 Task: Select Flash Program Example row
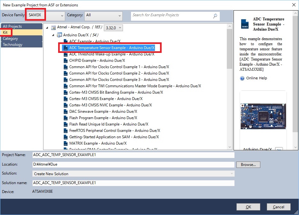click(x=103, y=118)
